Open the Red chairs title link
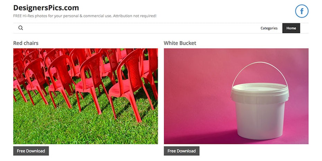Screen dimensions: 322x161 click(x=26, y=43)
